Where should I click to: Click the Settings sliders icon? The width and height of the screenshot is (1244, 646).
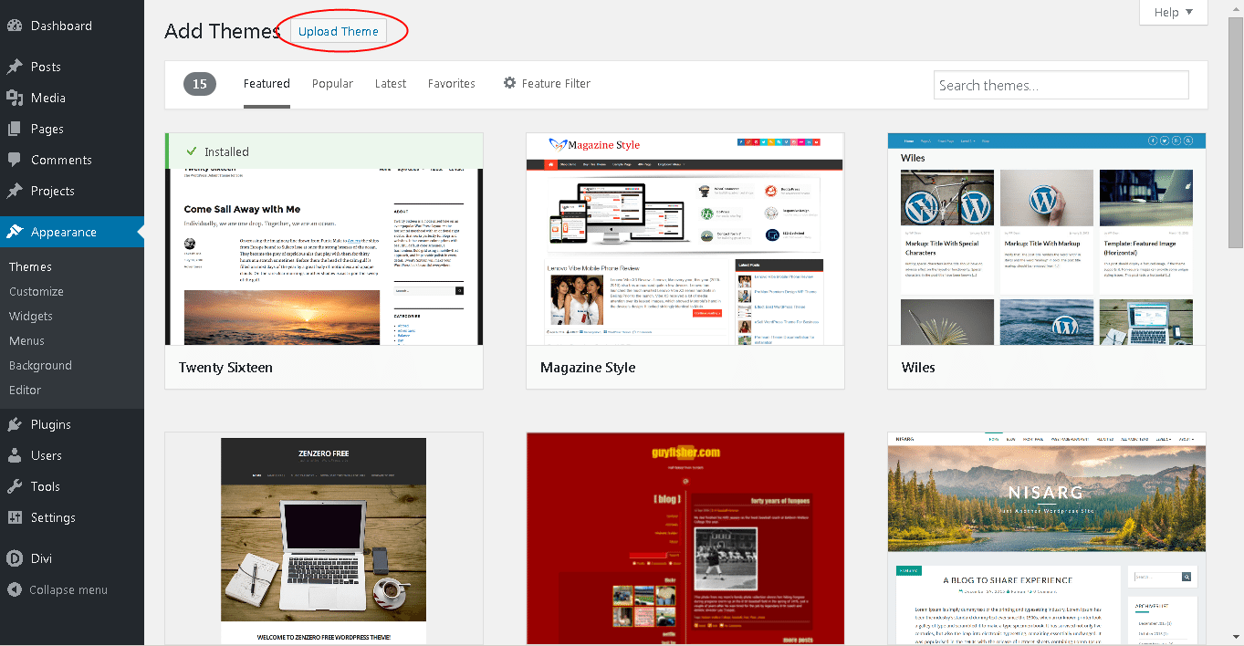[x=15, y=517]
